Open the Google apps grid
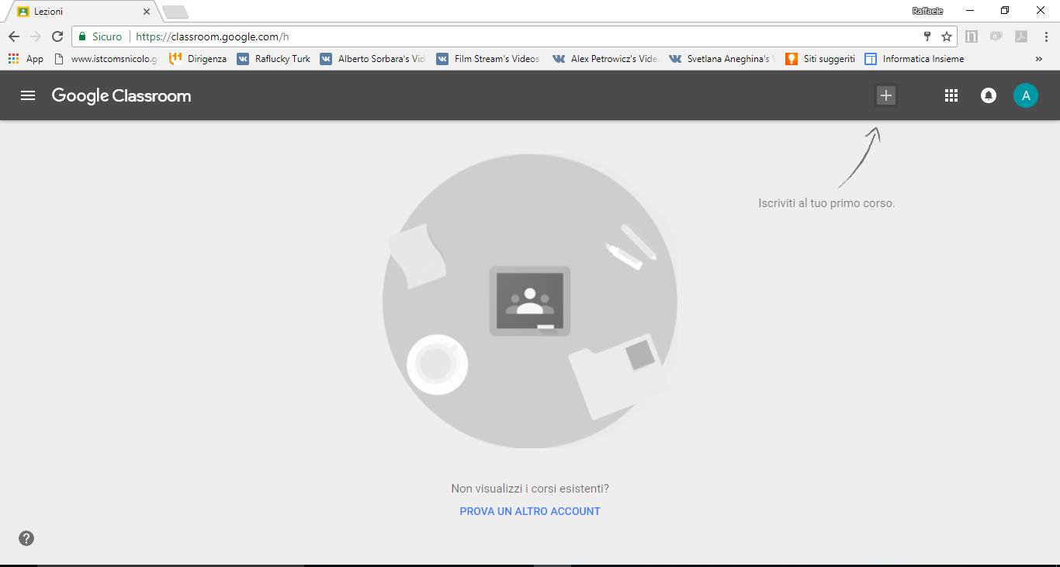The image size is (1060, 567). click(951, 95)
